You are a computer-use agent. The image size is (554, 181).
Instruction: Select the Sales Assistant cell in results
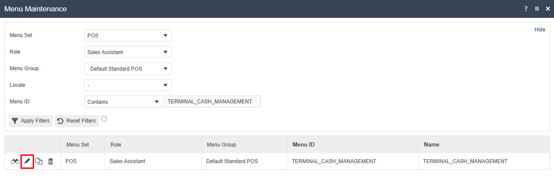pos(153,161)
